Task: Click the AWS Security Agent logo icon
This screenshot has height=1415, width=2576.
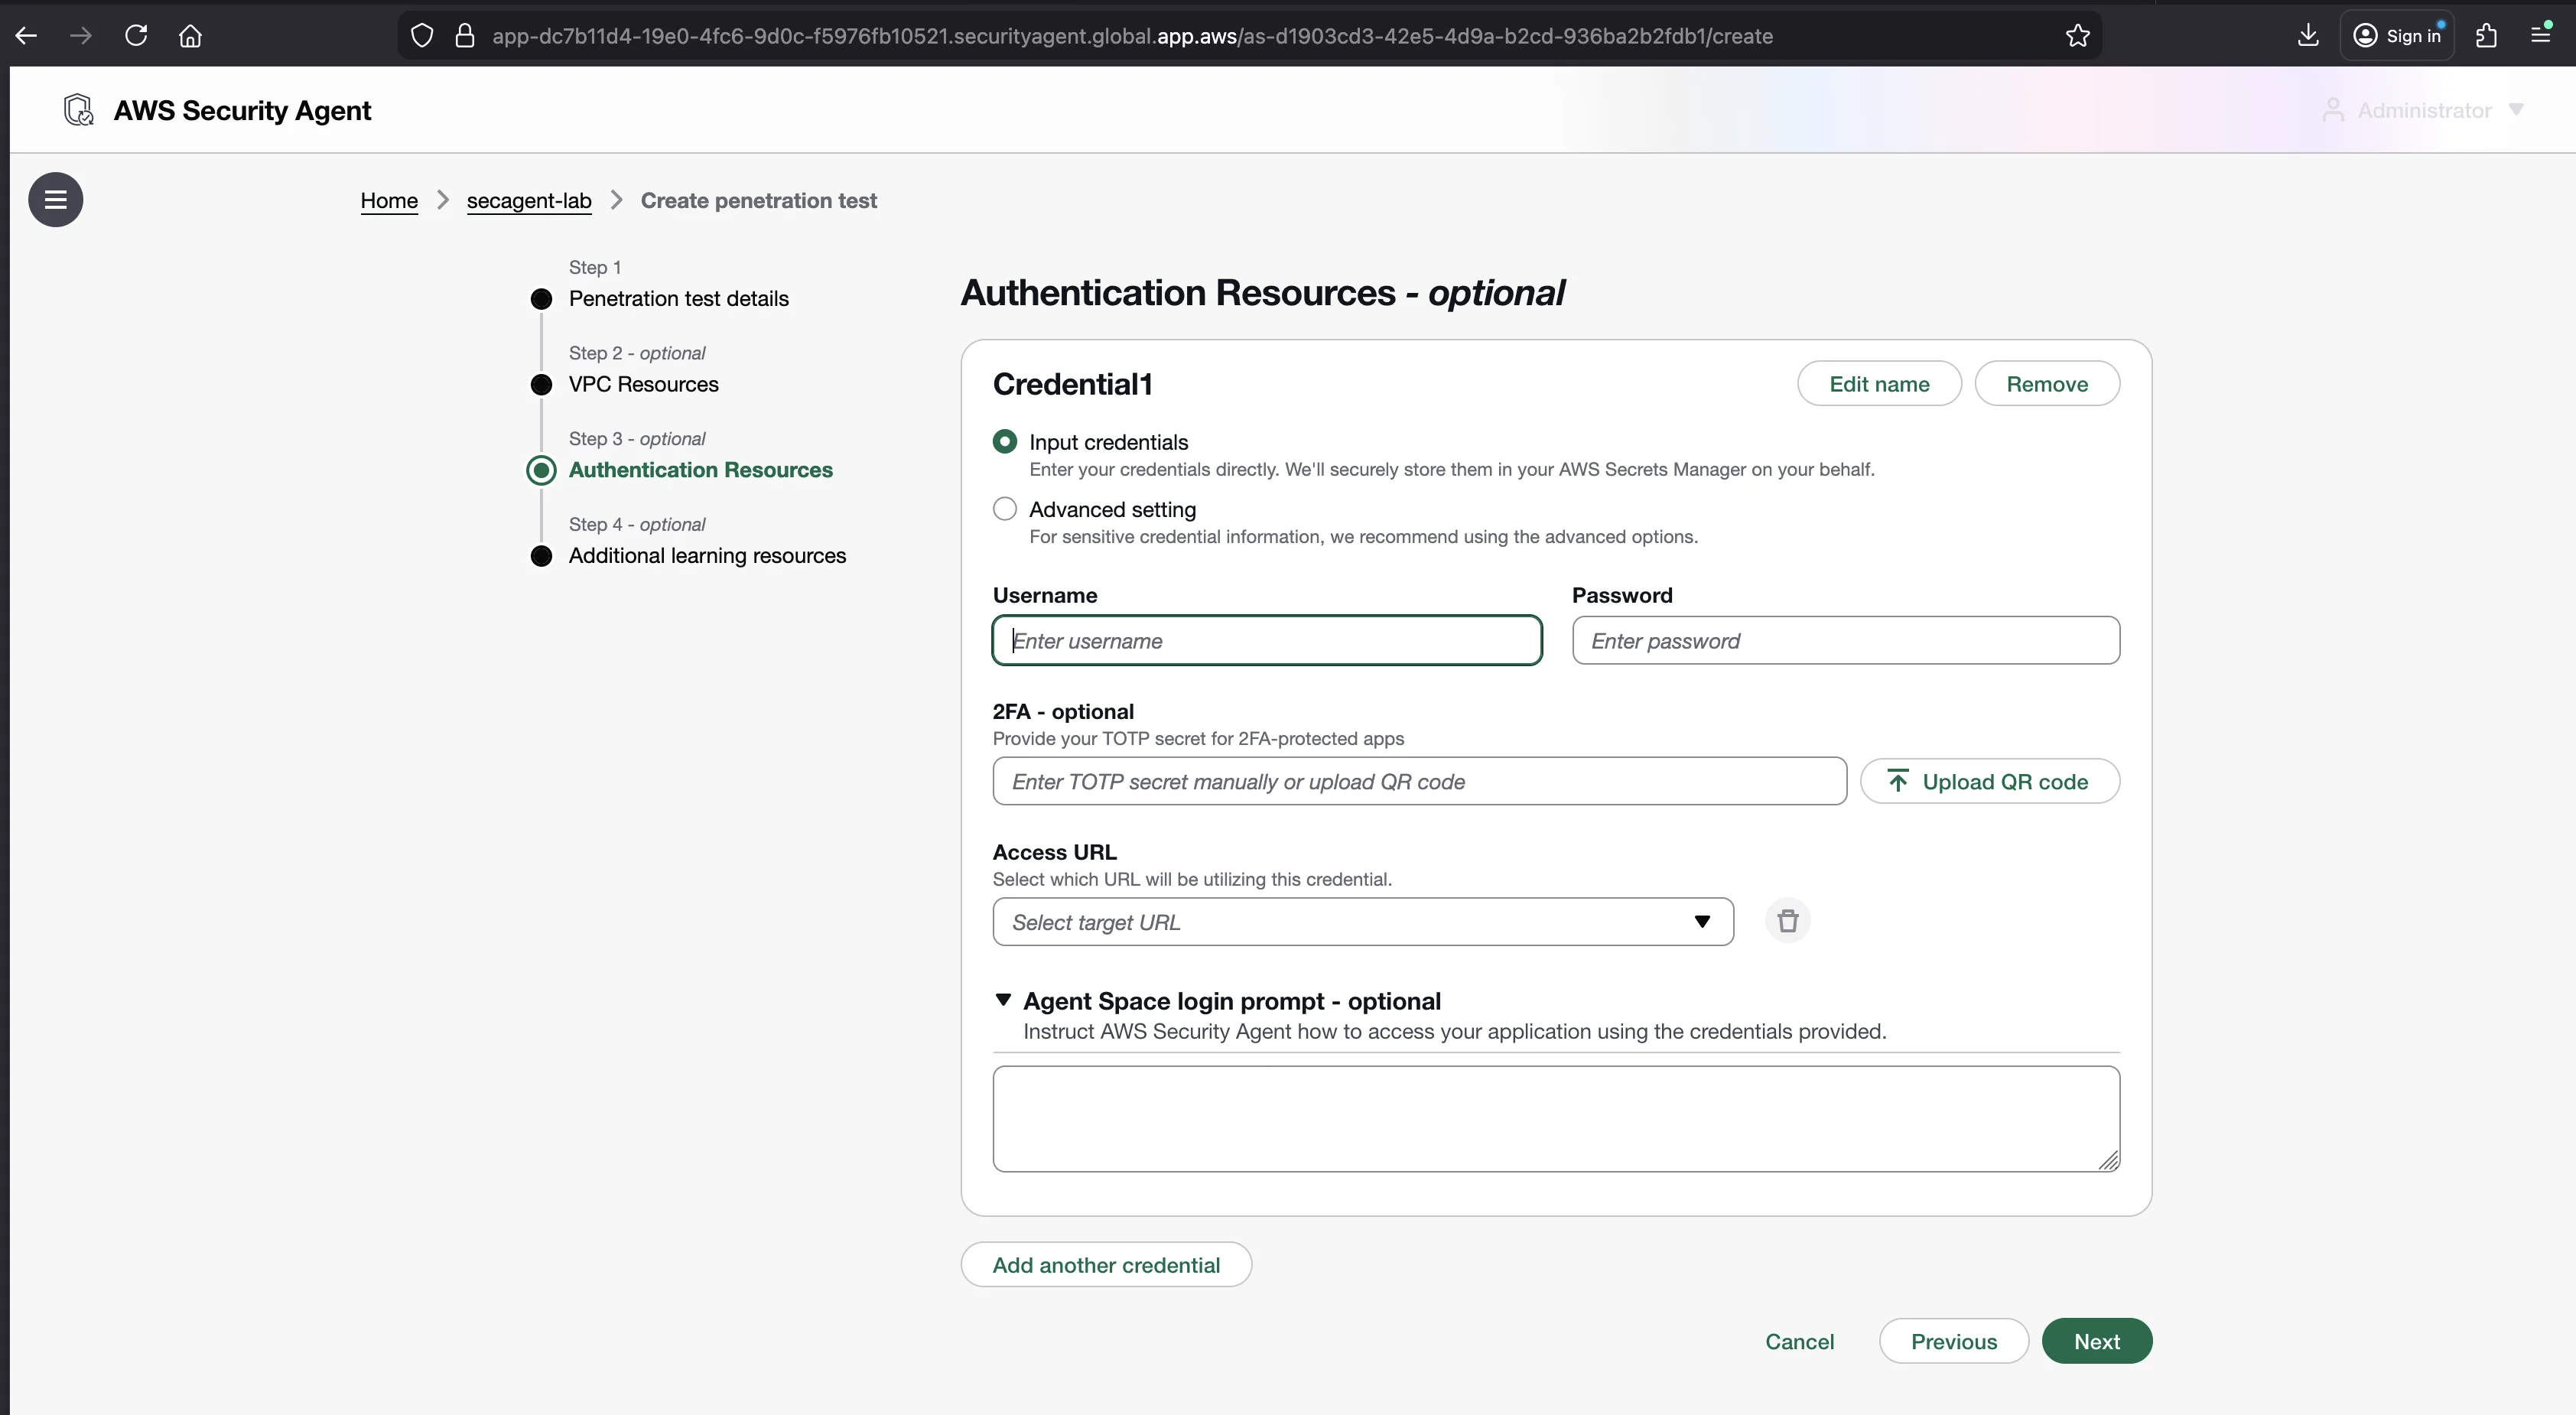Action: click(78, 110)
